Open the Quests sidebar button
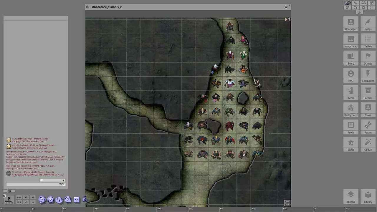The height and width of the screenshot is (212, 377). tap(368, 58)
